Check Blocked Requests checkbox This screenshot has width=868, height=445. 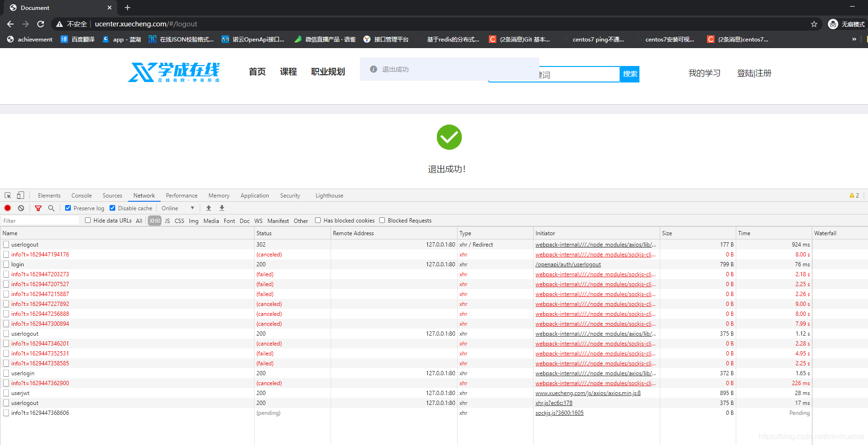[x=382, y=220]
